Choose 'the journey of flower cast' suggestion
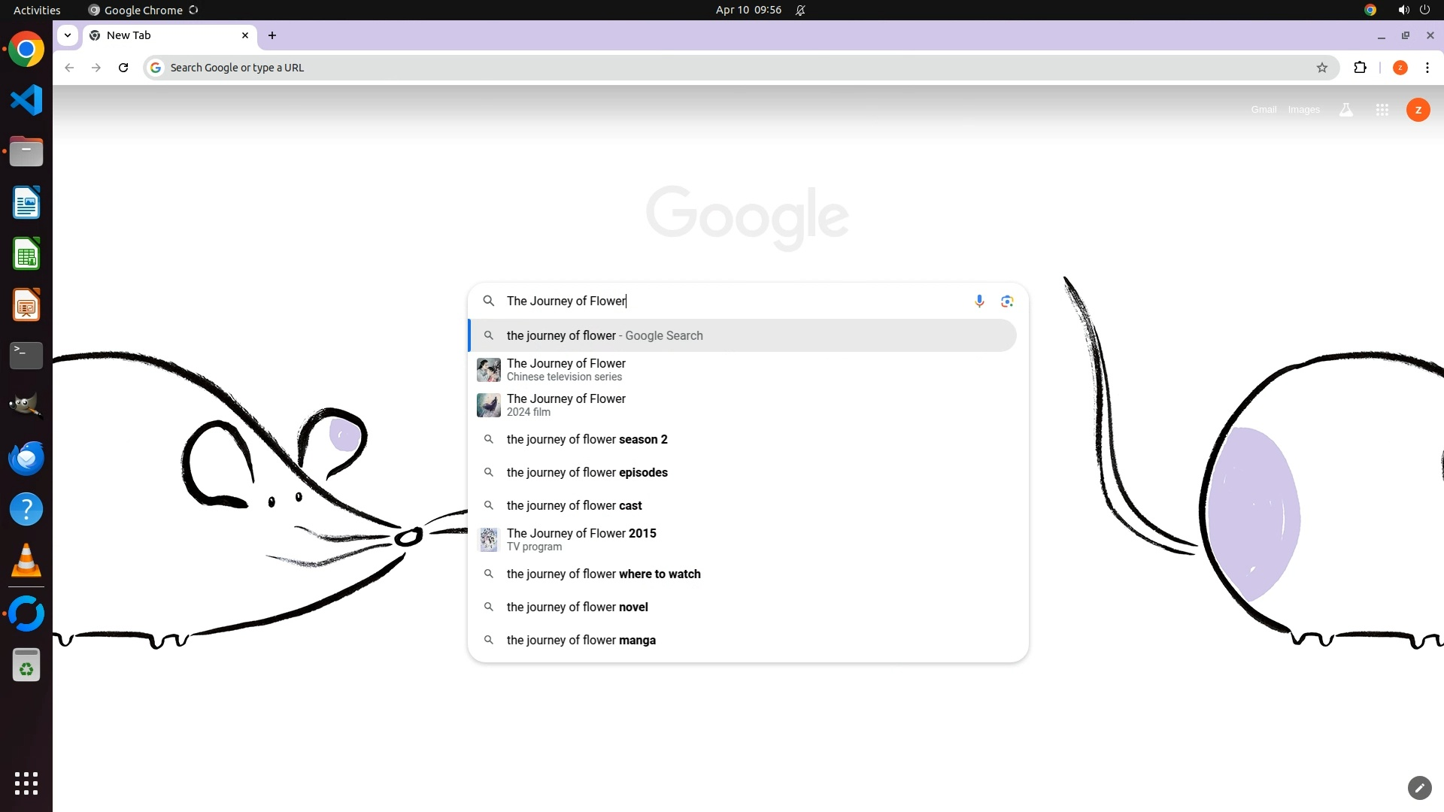The width and height of the screenshot is (1444, 812). pos(574,505)
